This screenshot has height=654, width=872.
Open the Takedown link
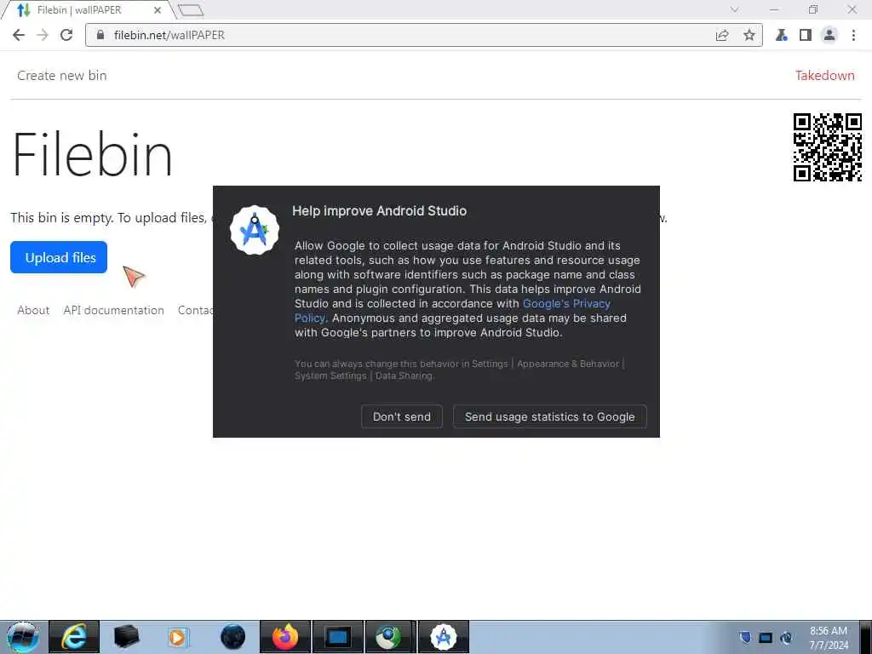pos(824,76)
